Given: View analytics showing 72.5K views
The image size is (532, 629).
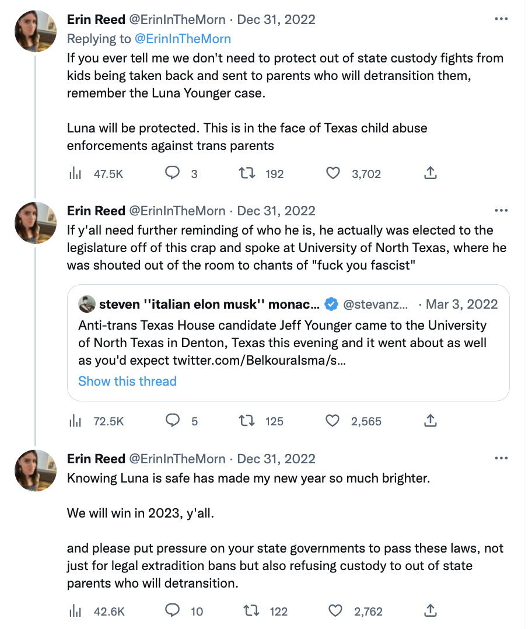Looking at the screenshot, I should pyautogui.click(x=75, y=421).
